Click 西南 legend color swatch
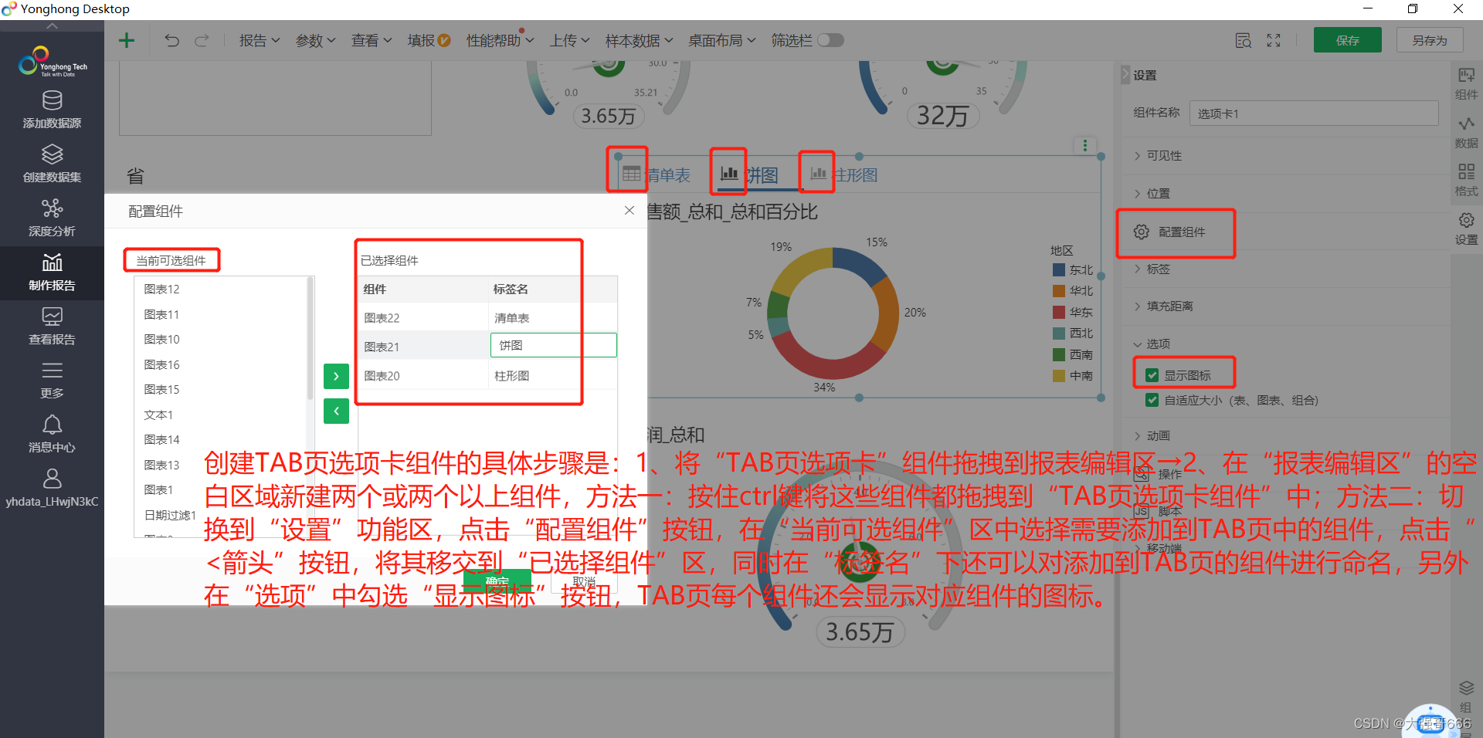Screen dimensions: 1483x738 tap(1059, 354)
